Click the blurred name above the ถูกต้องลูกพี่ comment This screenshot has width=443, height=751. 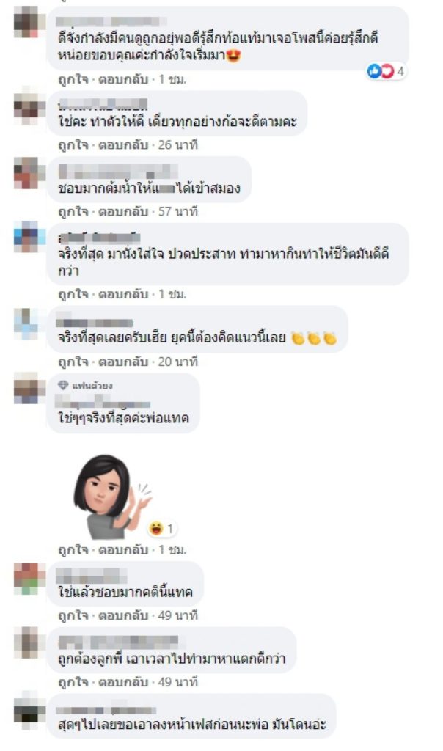tap(118, 642)
